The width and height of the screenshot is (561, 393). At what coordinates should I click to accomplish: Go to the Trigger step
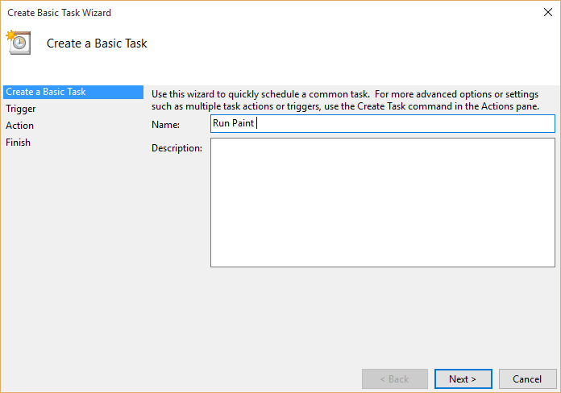21,109
